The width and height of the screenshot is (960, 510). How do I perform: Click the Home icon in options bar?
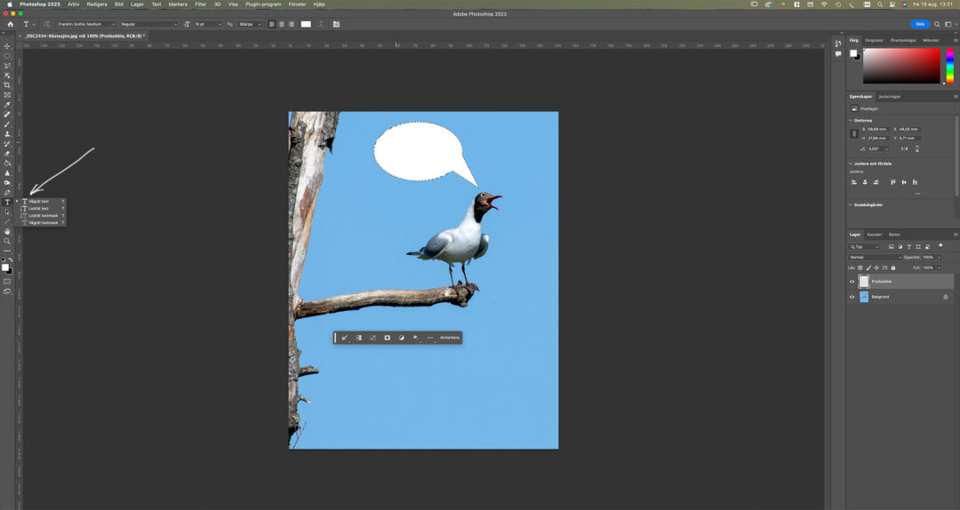(10, 25)
